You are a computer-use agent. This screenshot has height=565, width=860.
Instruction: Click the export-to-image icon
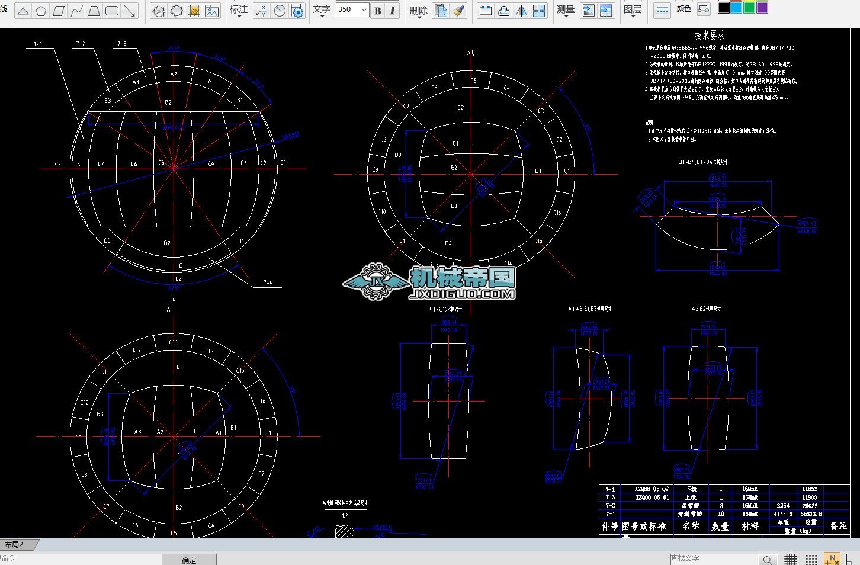click(x=588, y=11)
